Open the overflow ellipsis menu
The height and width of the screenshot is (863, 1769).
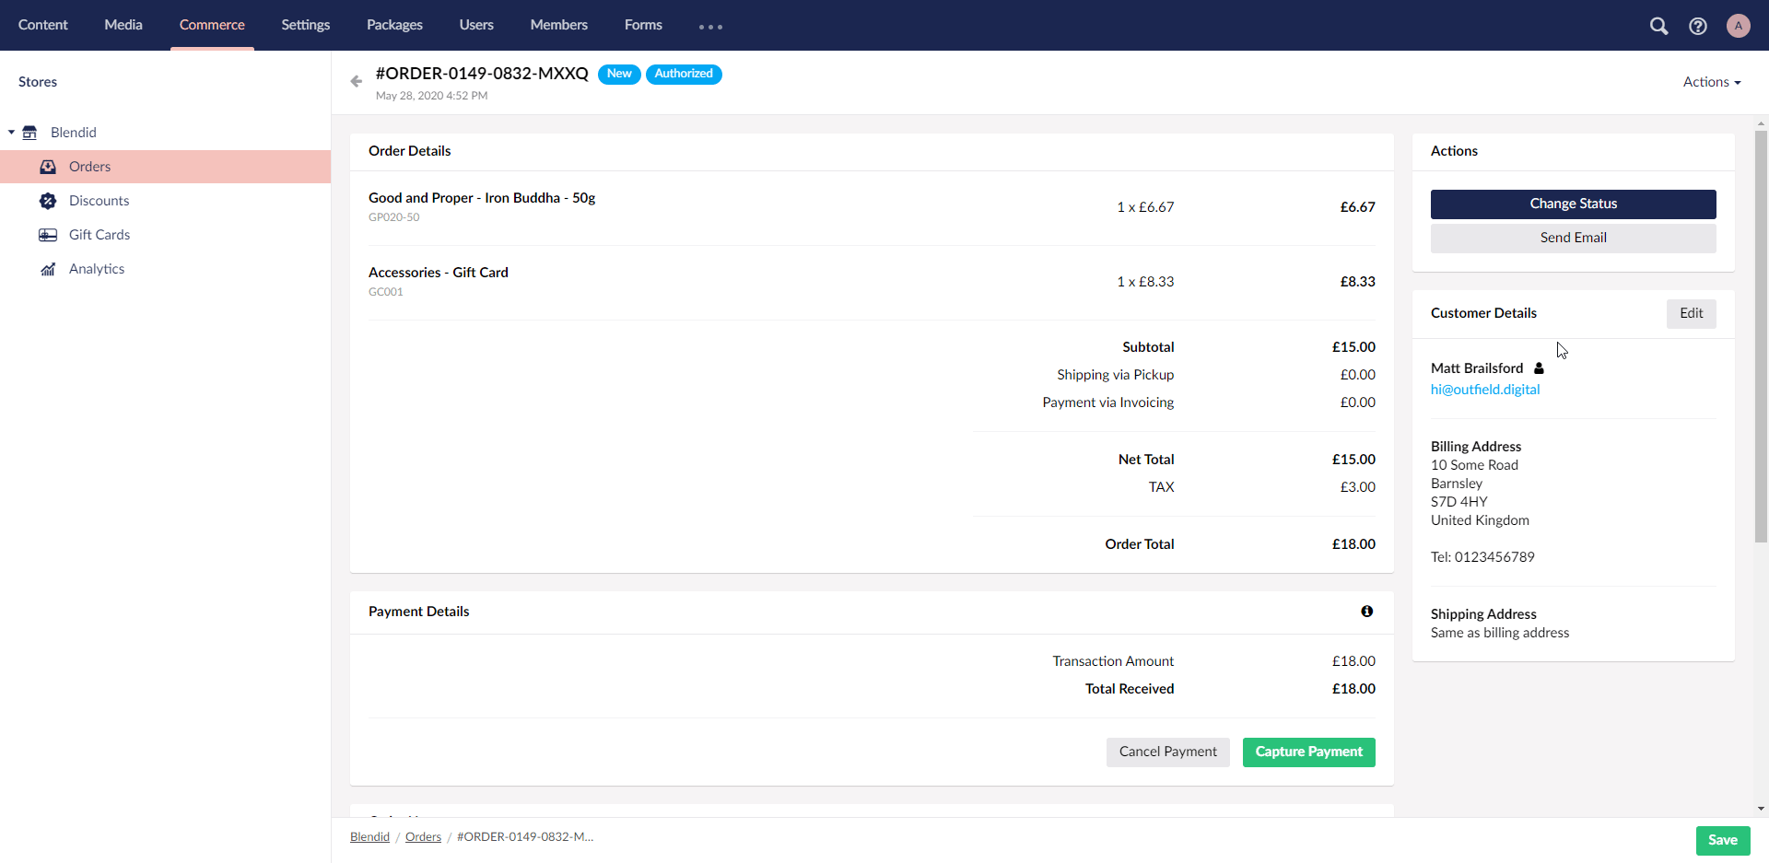click(710, 26)
